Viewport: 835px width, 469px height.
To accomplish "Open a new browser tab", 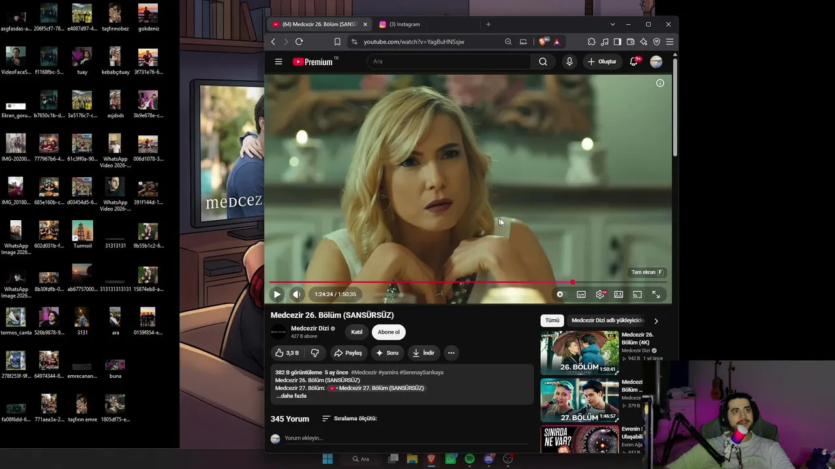I will 488,24.
